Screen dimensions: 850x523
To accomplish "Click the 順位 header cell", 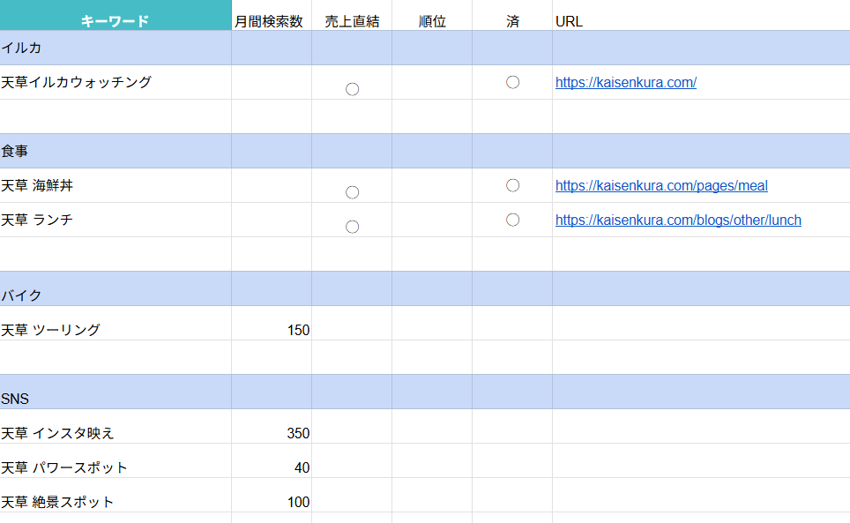I will (432, 21).
